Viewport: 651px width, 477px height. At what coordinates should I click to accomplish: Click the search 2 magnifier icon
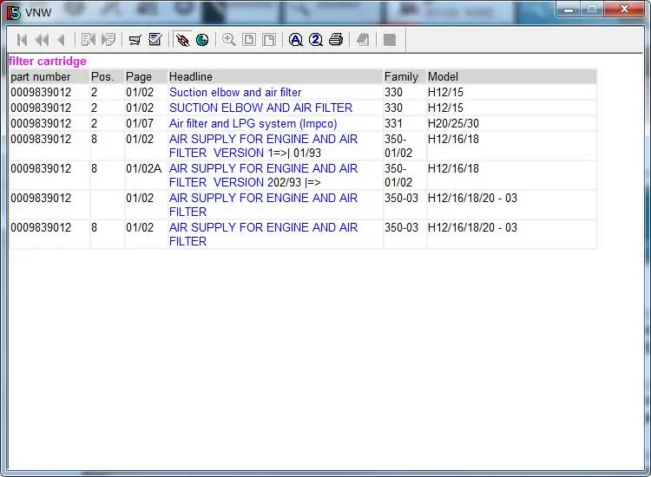coord(316,40)
